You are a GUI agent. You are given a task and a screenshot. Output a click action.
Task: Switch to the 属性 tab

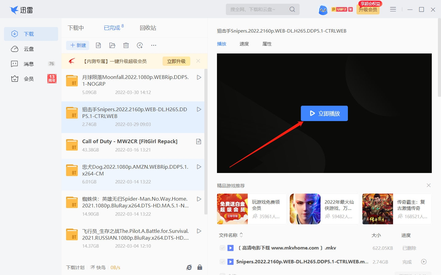(267, 44)
